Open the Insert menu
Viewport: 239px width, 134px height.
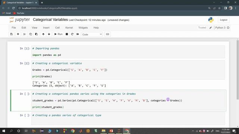(46, 28)
